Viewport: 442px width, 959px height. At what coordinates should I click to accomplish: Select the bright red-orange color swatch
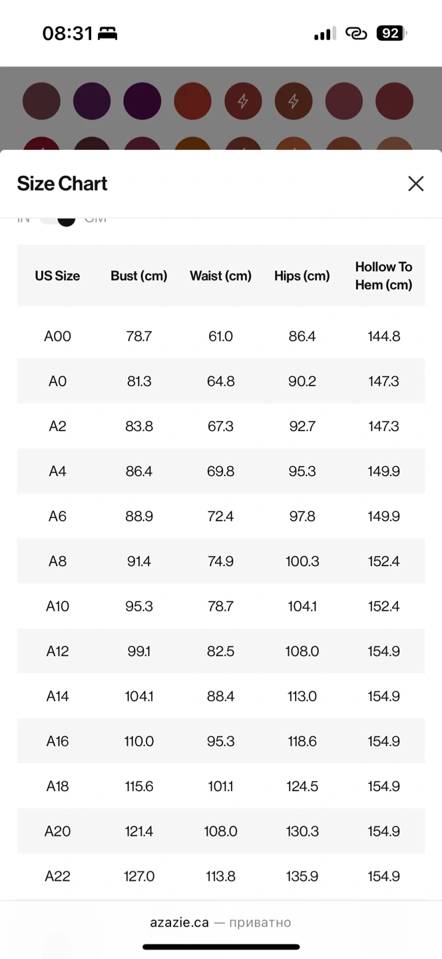[192, 101]
